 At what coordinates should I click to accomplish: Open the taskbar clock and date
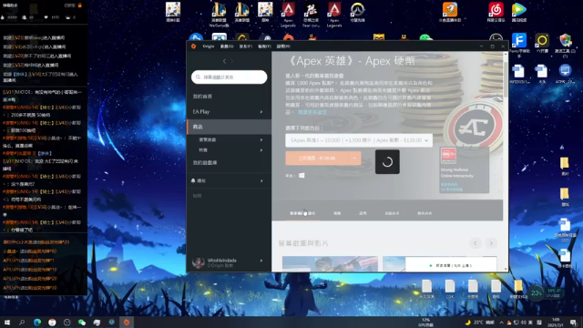[556, 322]
